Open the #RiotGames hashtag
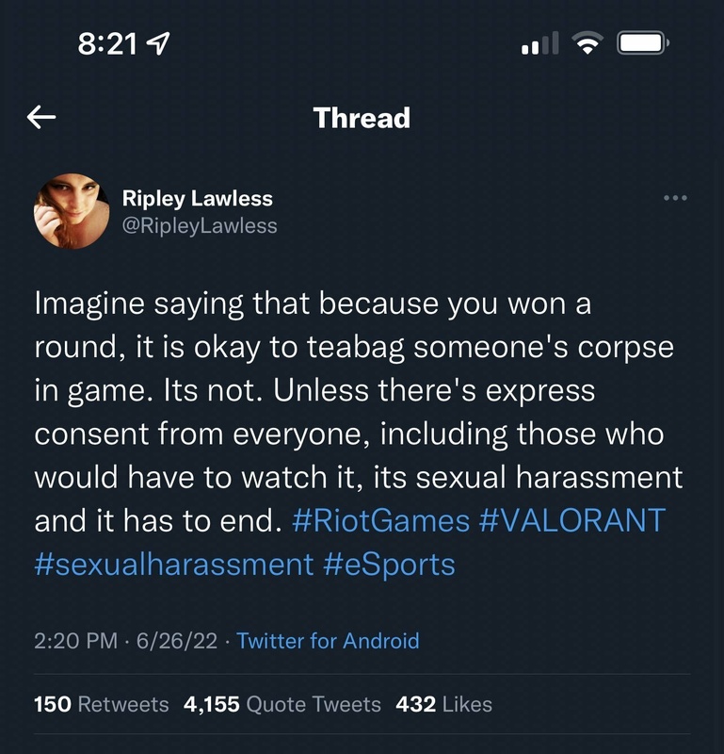Image resolution: width=724 pixels, height=754 pixels. 380,521
